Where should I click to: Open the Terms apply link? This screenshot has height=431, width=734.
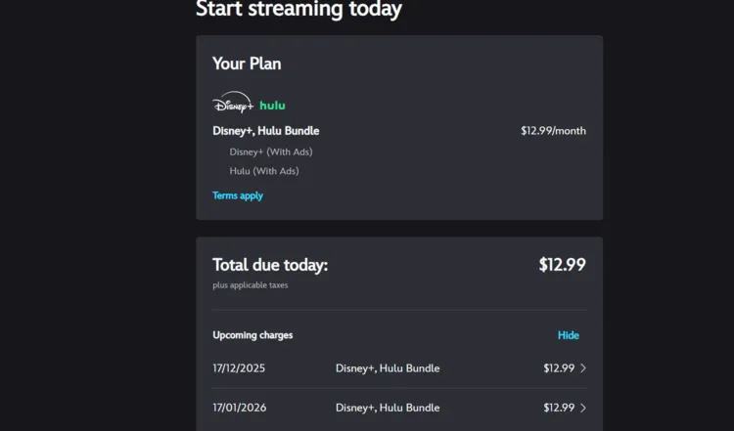click(238, 195)
